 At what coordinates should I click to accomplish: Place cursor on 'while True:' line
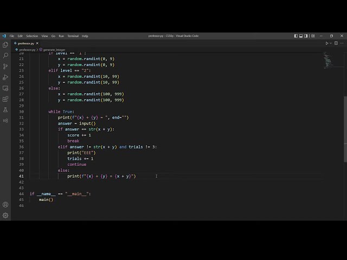[61, 112]
